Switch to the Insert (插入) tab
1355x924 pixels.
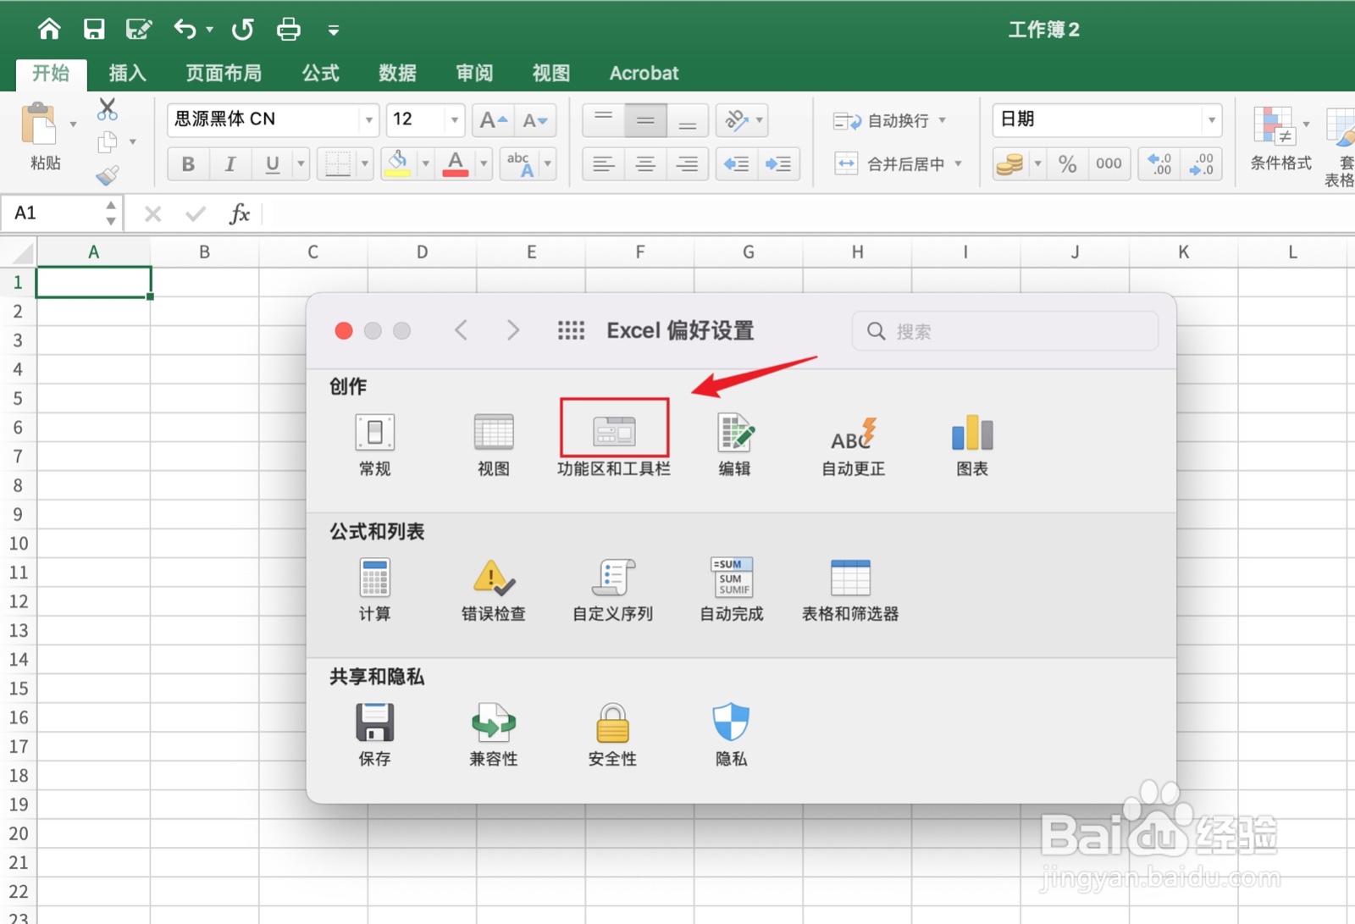click(128, 73)
